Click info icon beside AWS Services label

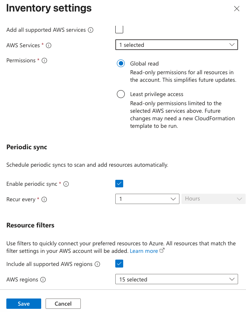pos(49,46)
